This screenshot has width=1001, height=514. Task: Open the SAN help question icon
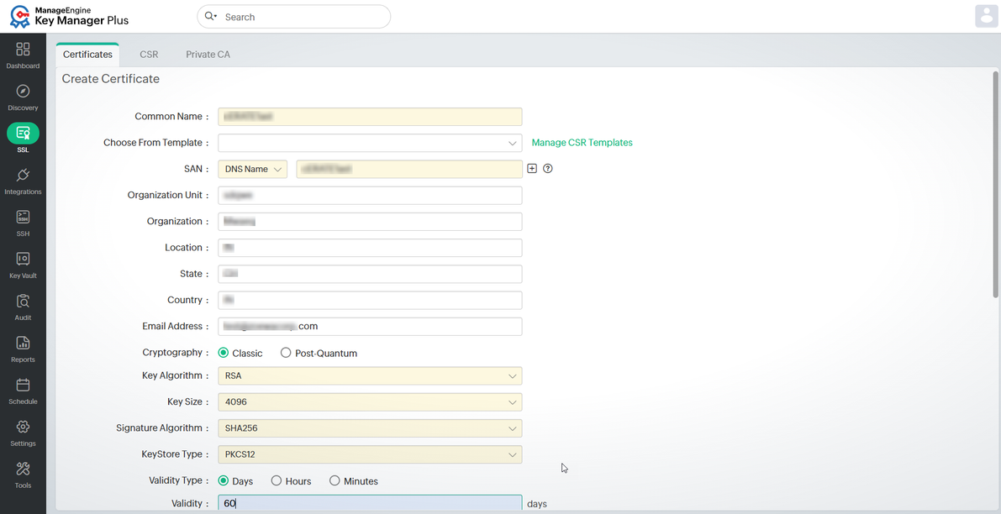pos(548,169)
